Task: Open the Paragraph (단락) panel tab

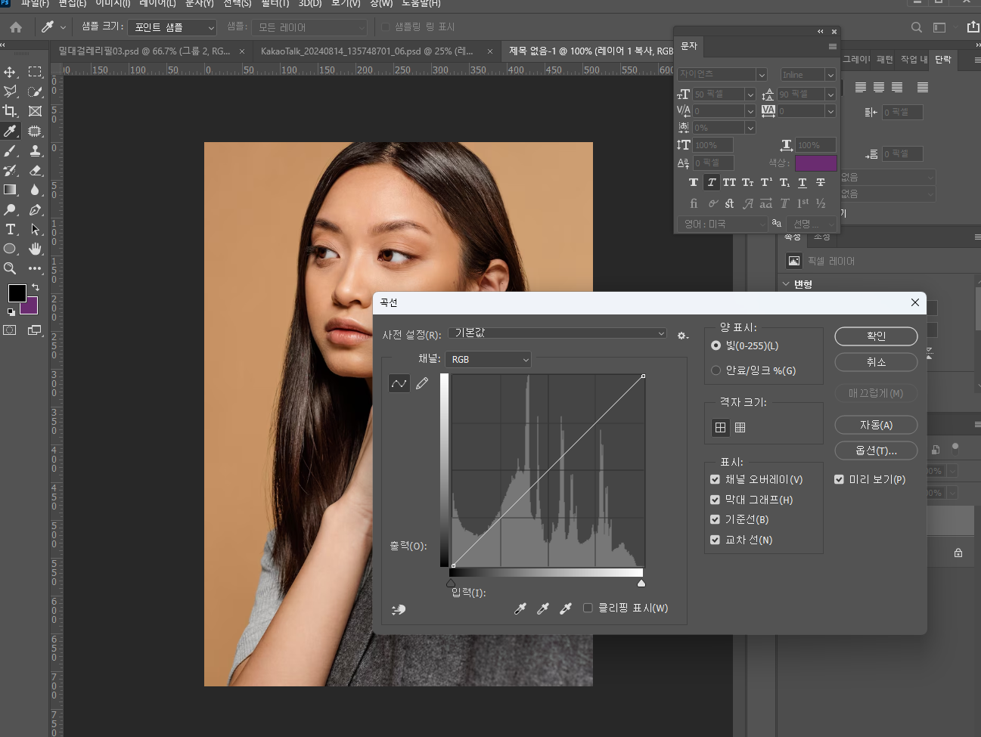Action: (x=943, y=59)
